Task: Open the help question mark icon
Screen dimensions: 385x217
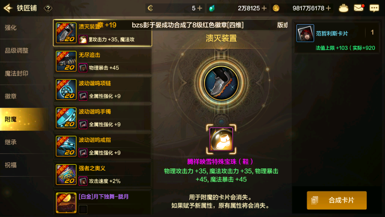Action: (x=48, y=8)
